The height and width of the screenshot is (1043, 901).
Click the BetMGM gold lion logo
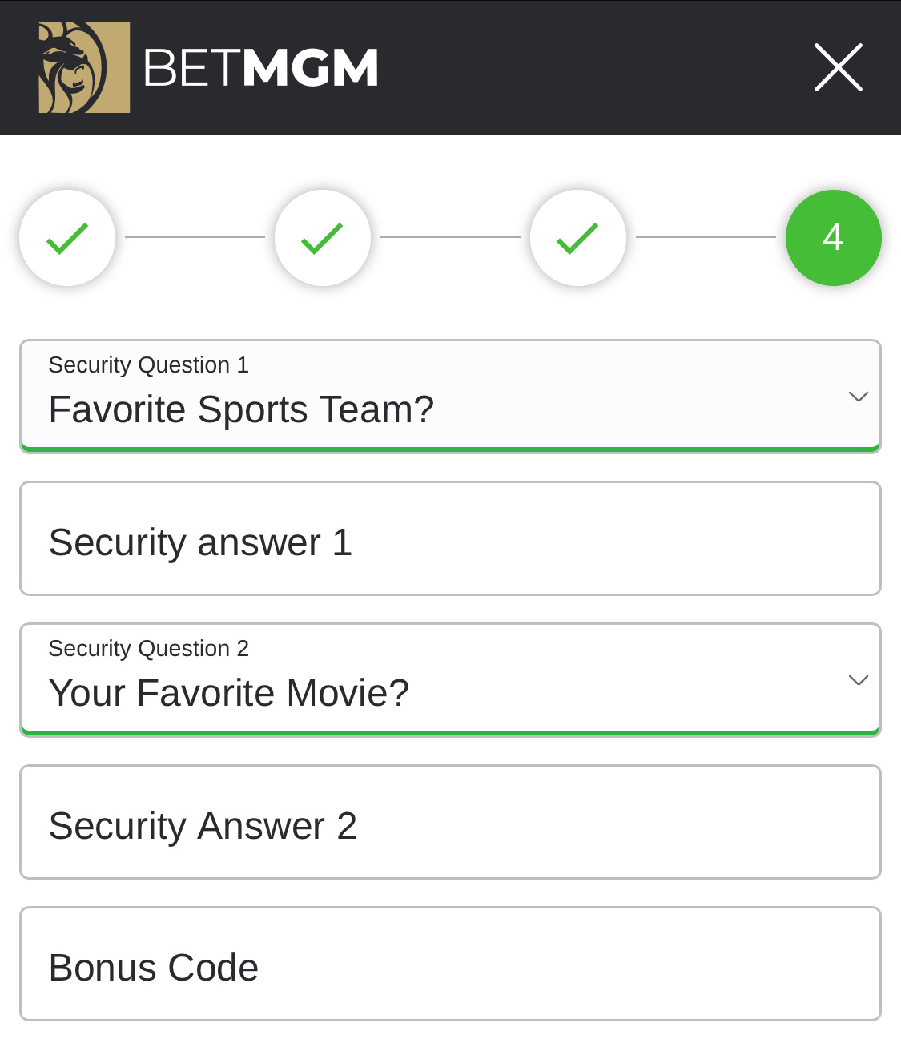(x=84, y=67)
